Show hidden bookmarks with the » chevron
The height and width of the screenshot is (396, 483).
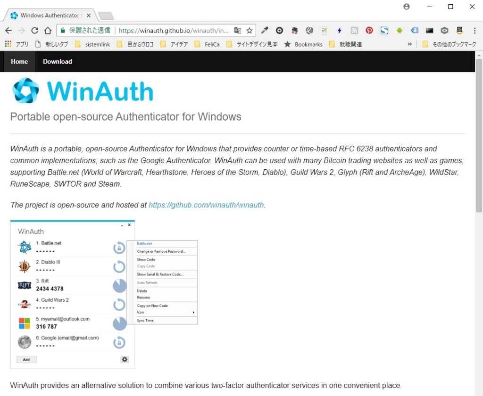410,44
